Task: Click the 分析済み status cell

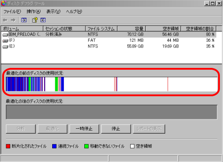Action: coord(54,35)
